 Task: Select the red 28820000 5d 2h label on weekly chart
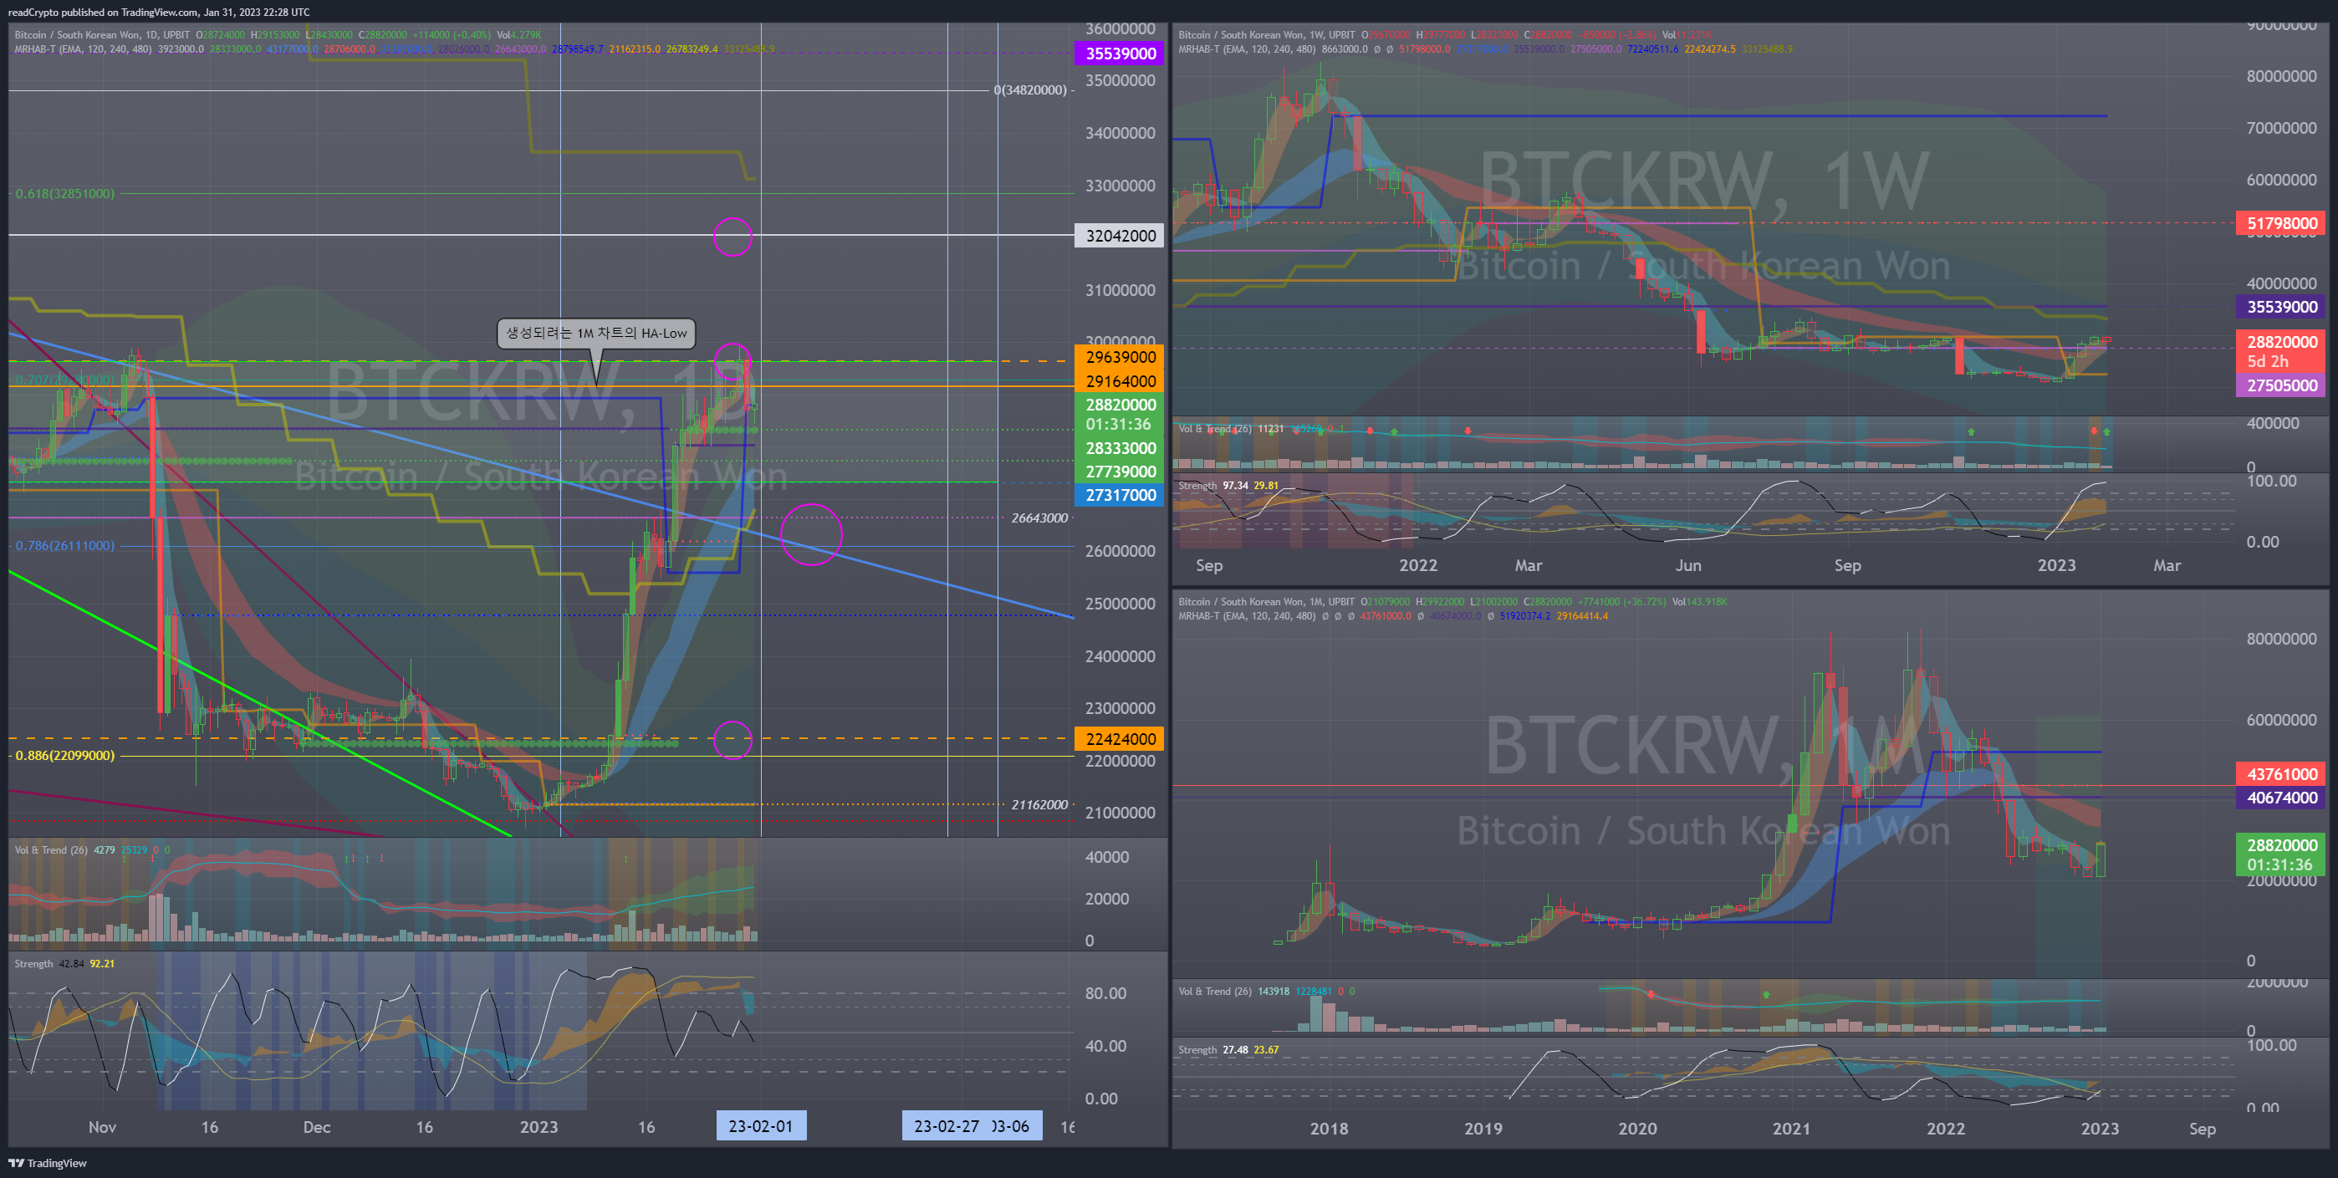[2281, 351]
